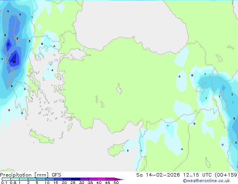This screenshot has width=238, height=184.
Task: Click the legend label "20"
Action: pos(64,182)
